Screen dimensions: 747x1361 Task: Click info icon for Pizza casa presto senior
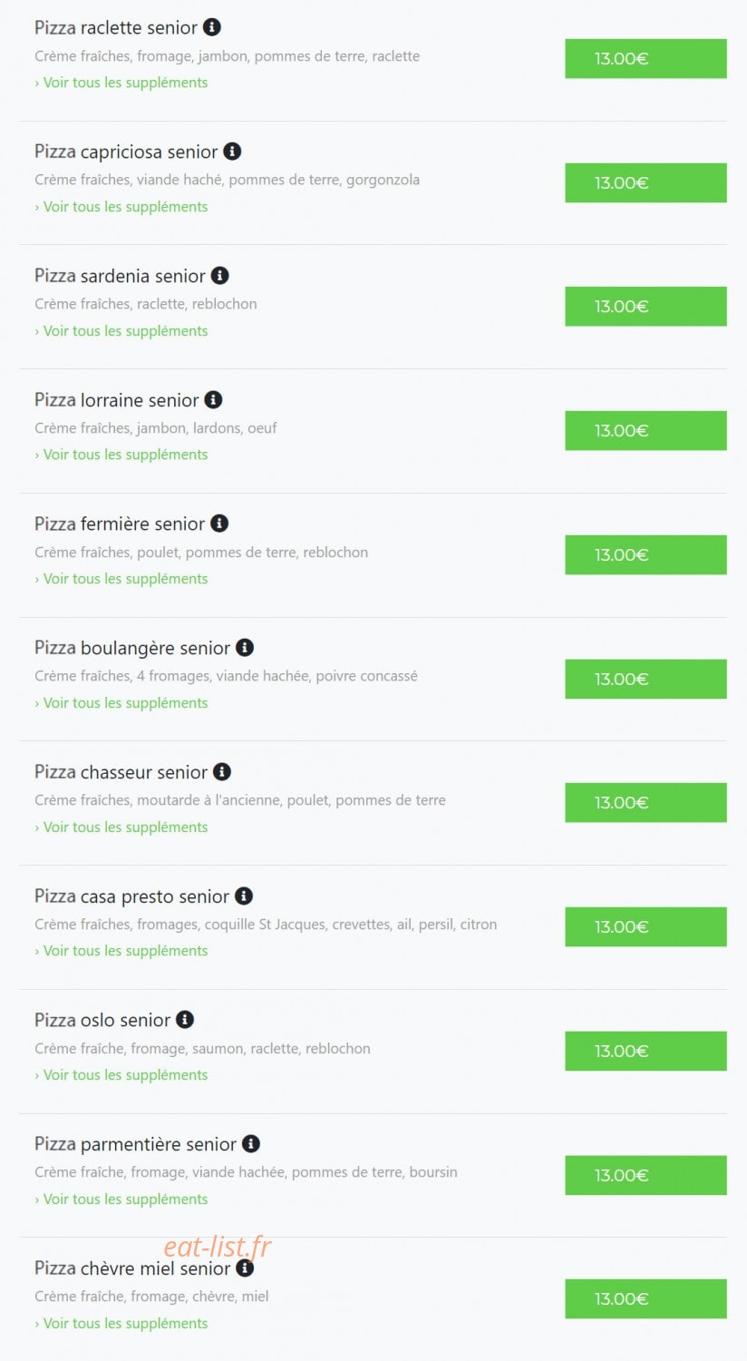244,896
